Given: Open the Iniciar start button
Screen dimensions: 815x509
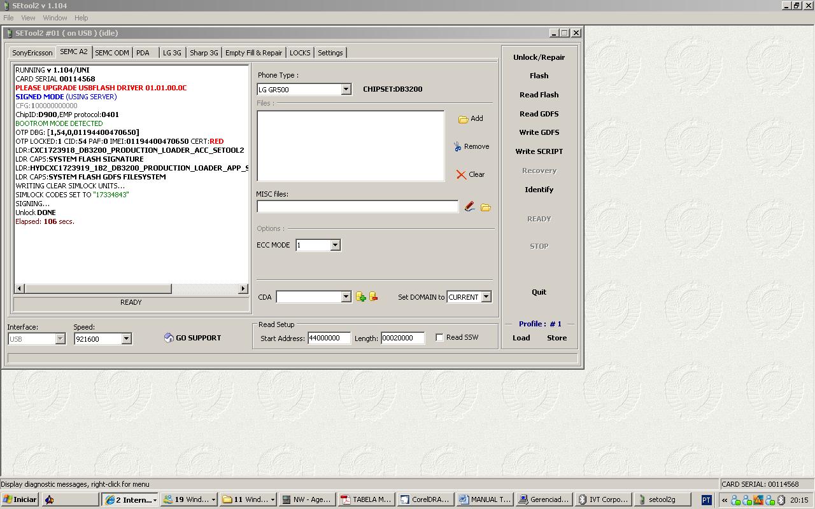Looking at the screenshot, I should coord(20,499).
